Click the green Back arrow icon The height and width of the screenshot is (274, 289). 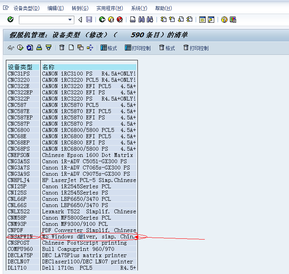[102, 20]
